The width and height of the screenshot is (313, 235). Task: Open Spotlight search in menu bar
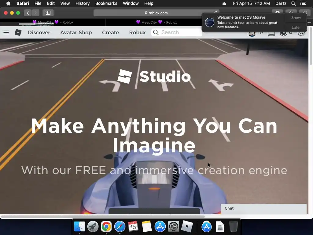click(293, 3)
